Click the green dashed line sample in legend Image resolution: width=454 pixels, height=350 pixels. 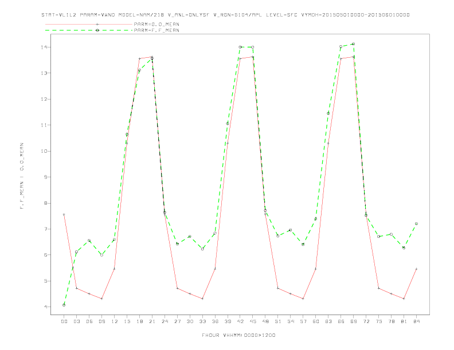89,30
